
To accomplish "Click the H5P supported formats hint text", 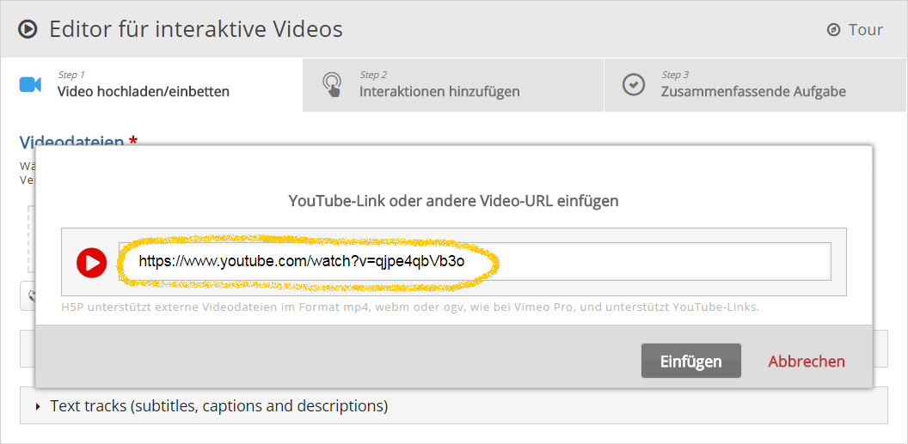I will 410,307.
